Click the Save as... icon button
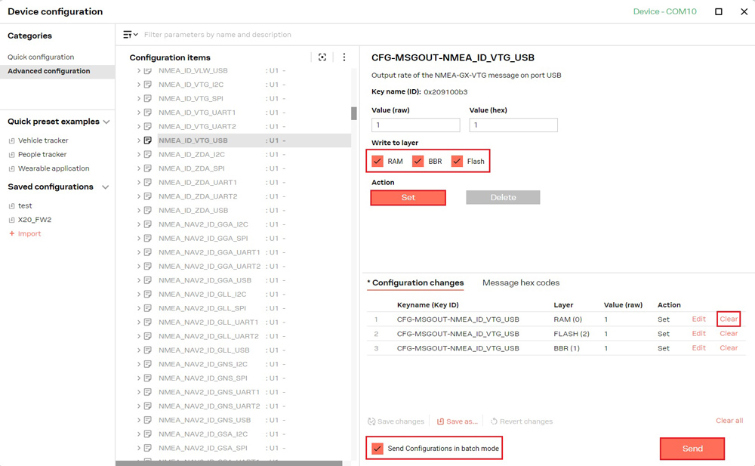Viewport: 755px width, 466px height. (x=440, y=421)
